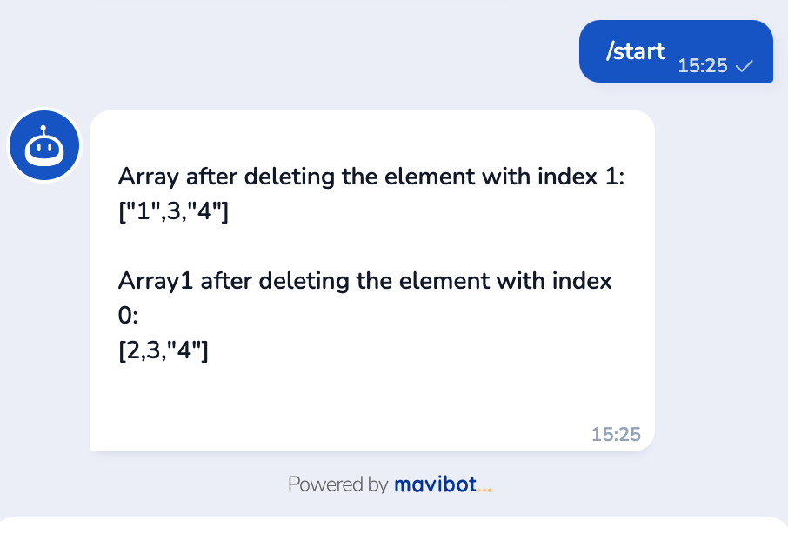Click the array result ["1",3,"4"]

pos(172,211)
